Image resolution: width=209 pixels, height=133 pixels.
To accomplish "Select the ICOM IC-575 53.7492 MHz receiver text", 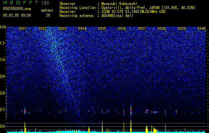I will (x=133, y=12).
